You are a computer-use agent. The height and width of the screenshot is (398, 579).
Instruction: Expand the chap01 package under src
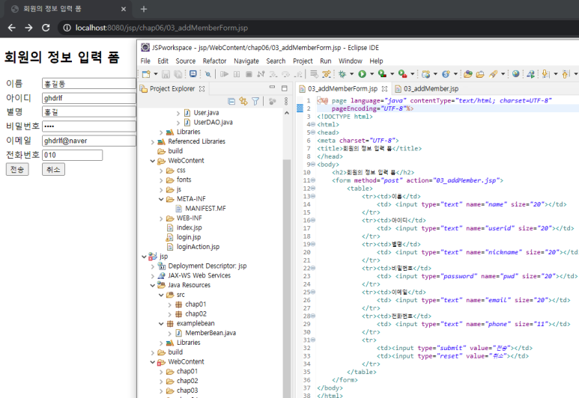pyautogui.click(x=169, y=304)
